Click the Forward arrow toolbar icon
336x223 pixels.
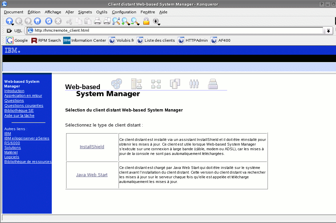[28, 21]
